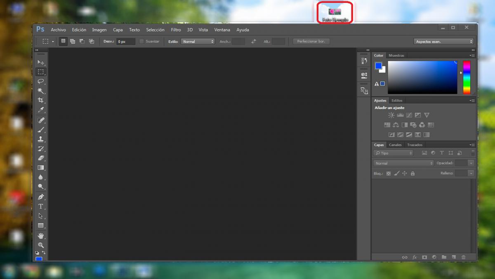Choose Subtract from Selection mode
The height and width of the screenshot is (279, 495).
[82, 41]
